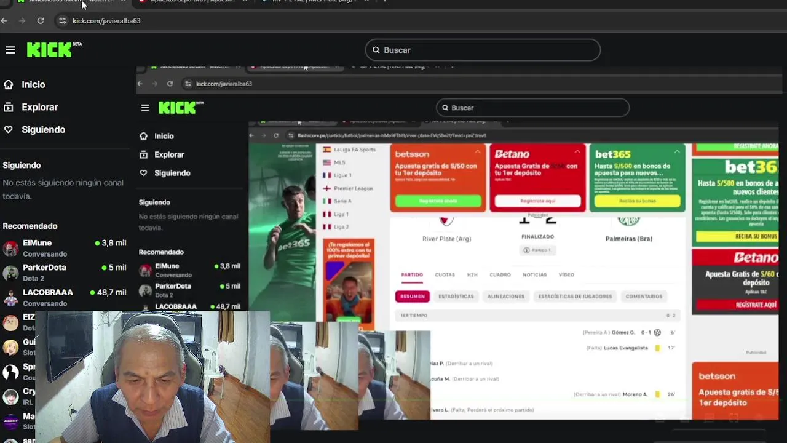Click the goal ball icon next to Gómez G.
This screenshot has width=787, height=443.
pos(657,332)
